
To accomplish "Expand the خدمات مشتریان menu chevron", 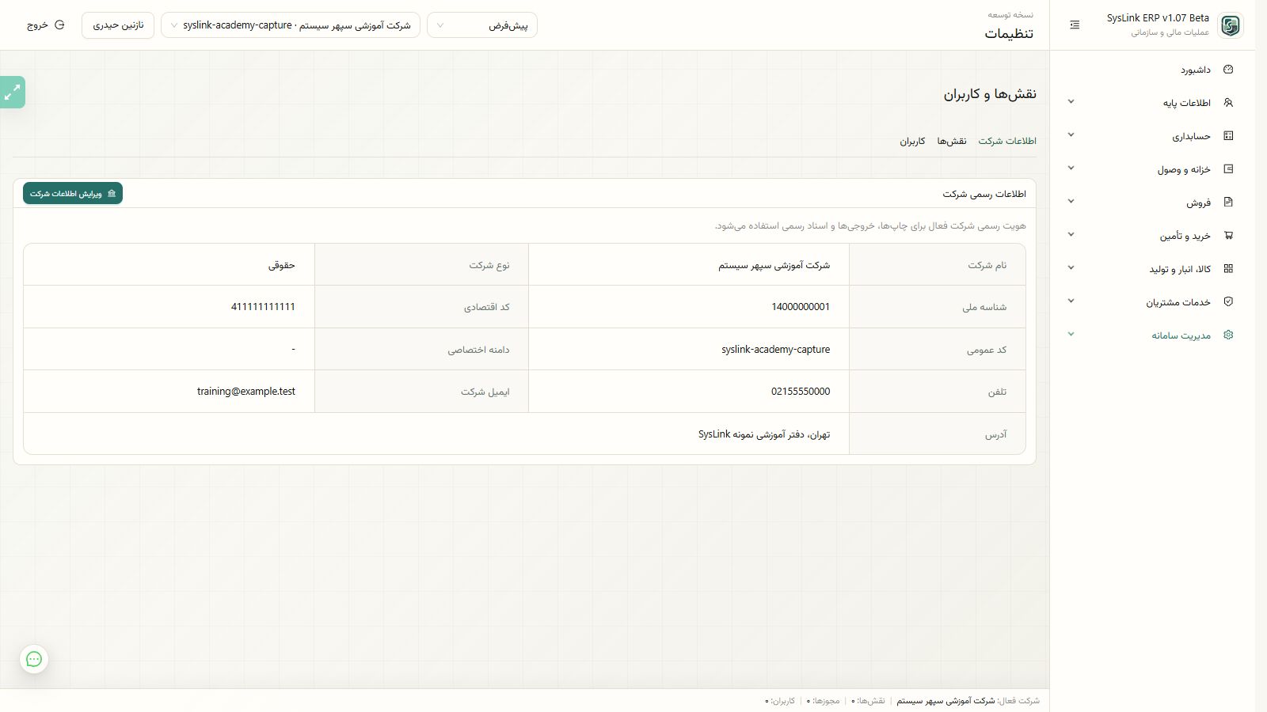I will 1071,301.
